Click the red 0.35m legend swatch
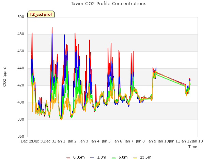Screen dimensions: 218x164 pyautogui.click(x=68, y=158)
